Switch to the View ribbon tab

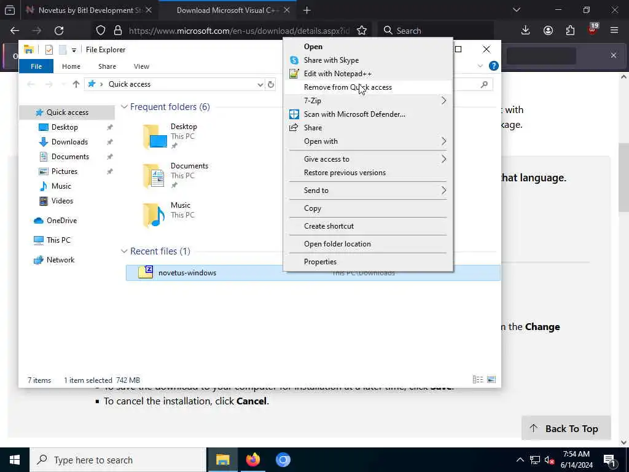pos(142,66)
